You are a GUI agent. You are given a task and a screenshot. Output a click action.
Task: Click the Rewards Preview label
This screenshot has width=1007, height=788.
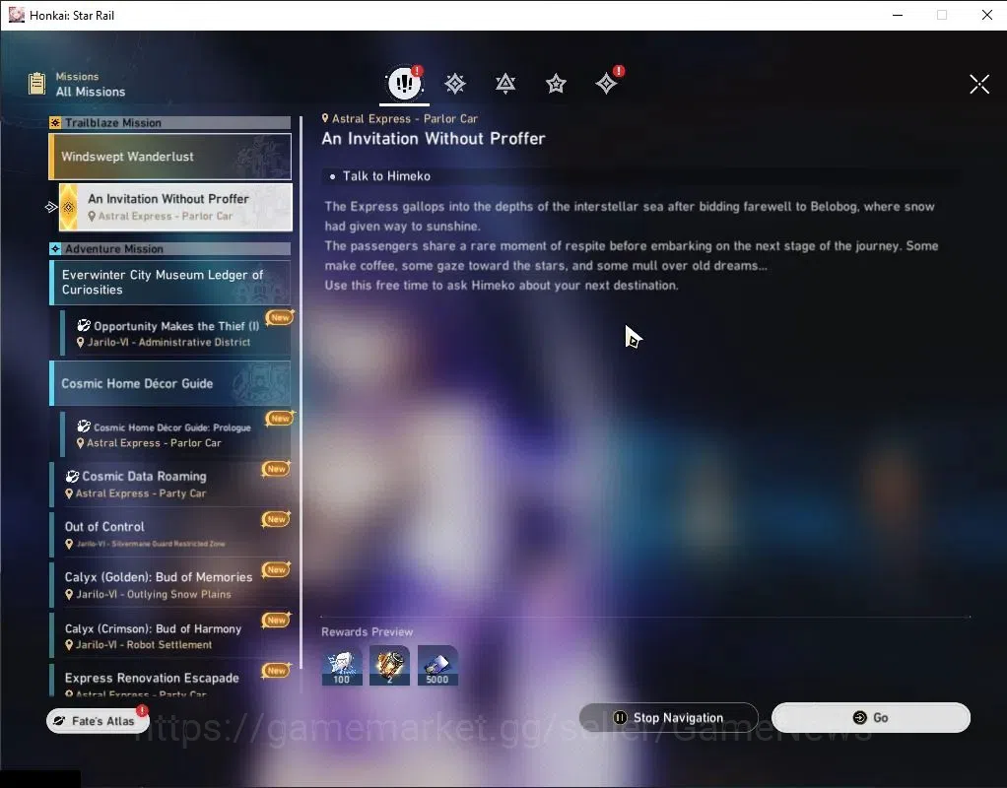click(x=367, y=632)
